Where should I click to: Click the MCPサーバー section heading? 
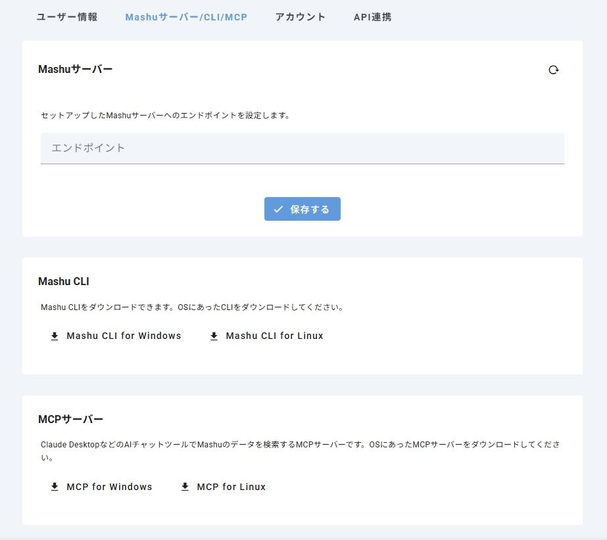click(x=71, y=419)
